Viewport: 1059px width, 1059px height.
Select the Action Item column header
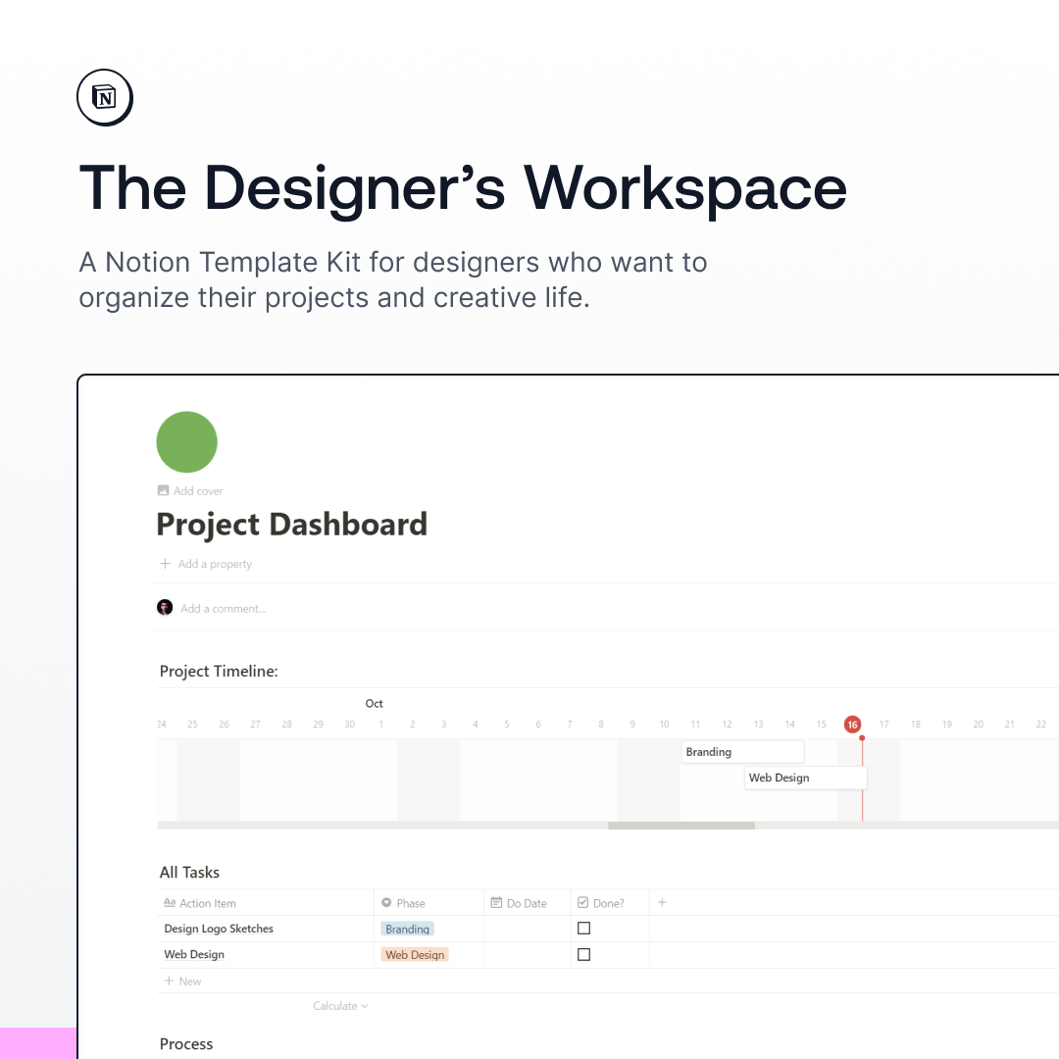point(207,903)
